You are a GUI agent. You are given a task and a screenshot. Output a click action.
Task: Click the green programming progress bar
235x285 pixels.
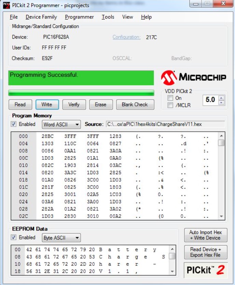81,93
